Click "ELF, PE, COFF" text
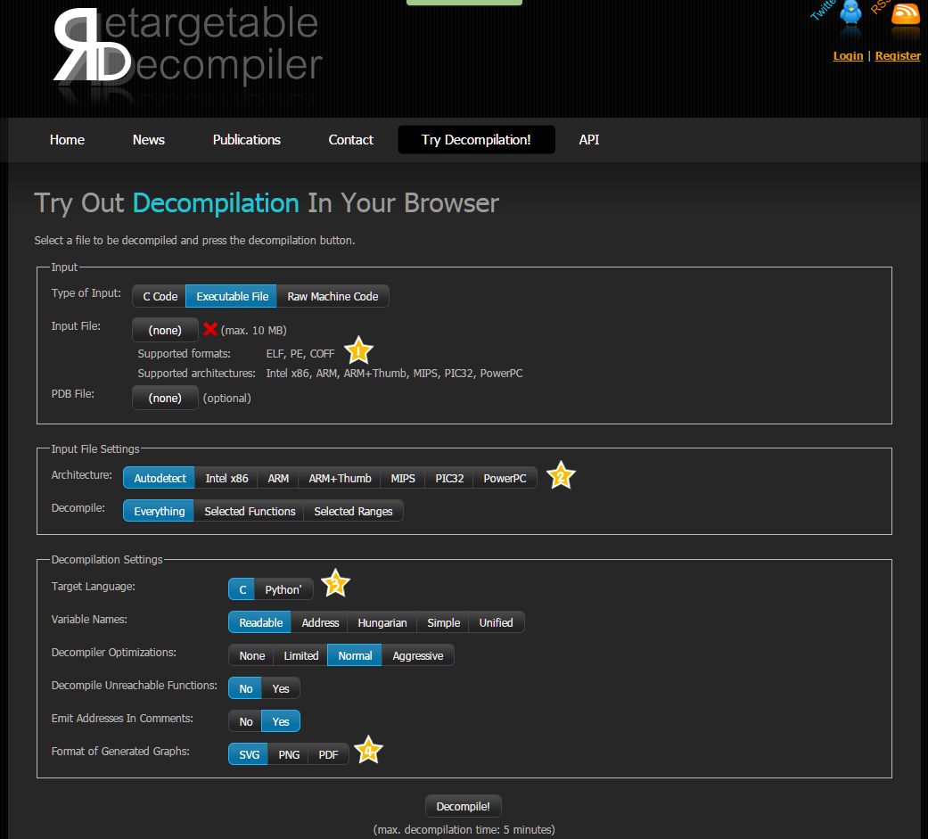Image resolution: width=928 pixels, height=839 pixels. click(300, 353)
